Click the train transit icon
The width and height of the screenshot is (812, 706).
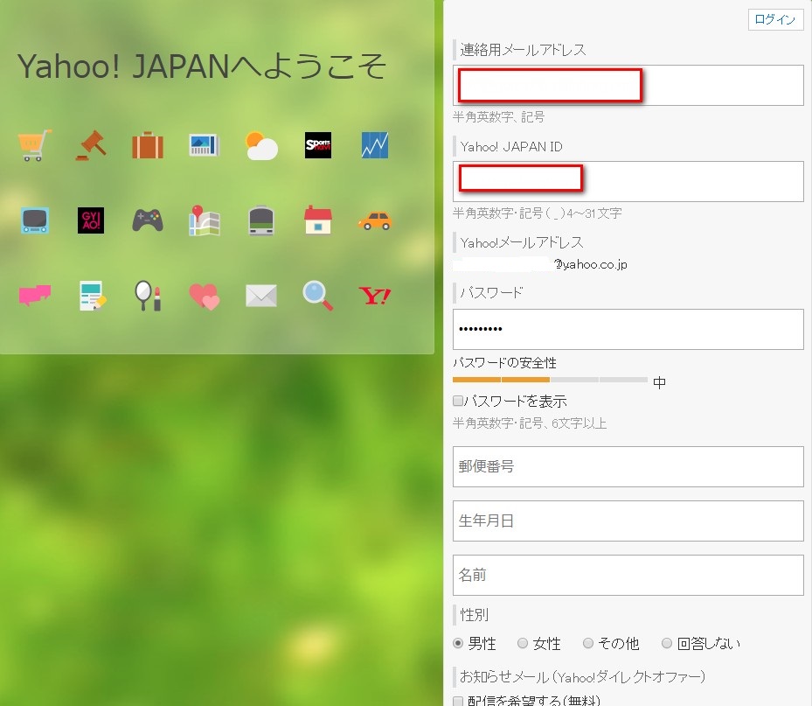261,220
